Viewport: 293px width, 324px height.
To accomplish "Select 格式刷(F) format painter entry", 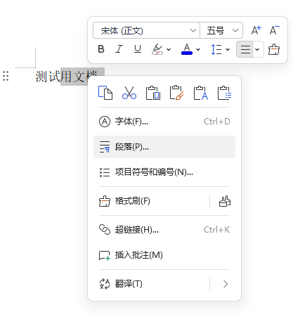I will coord(152,201).
